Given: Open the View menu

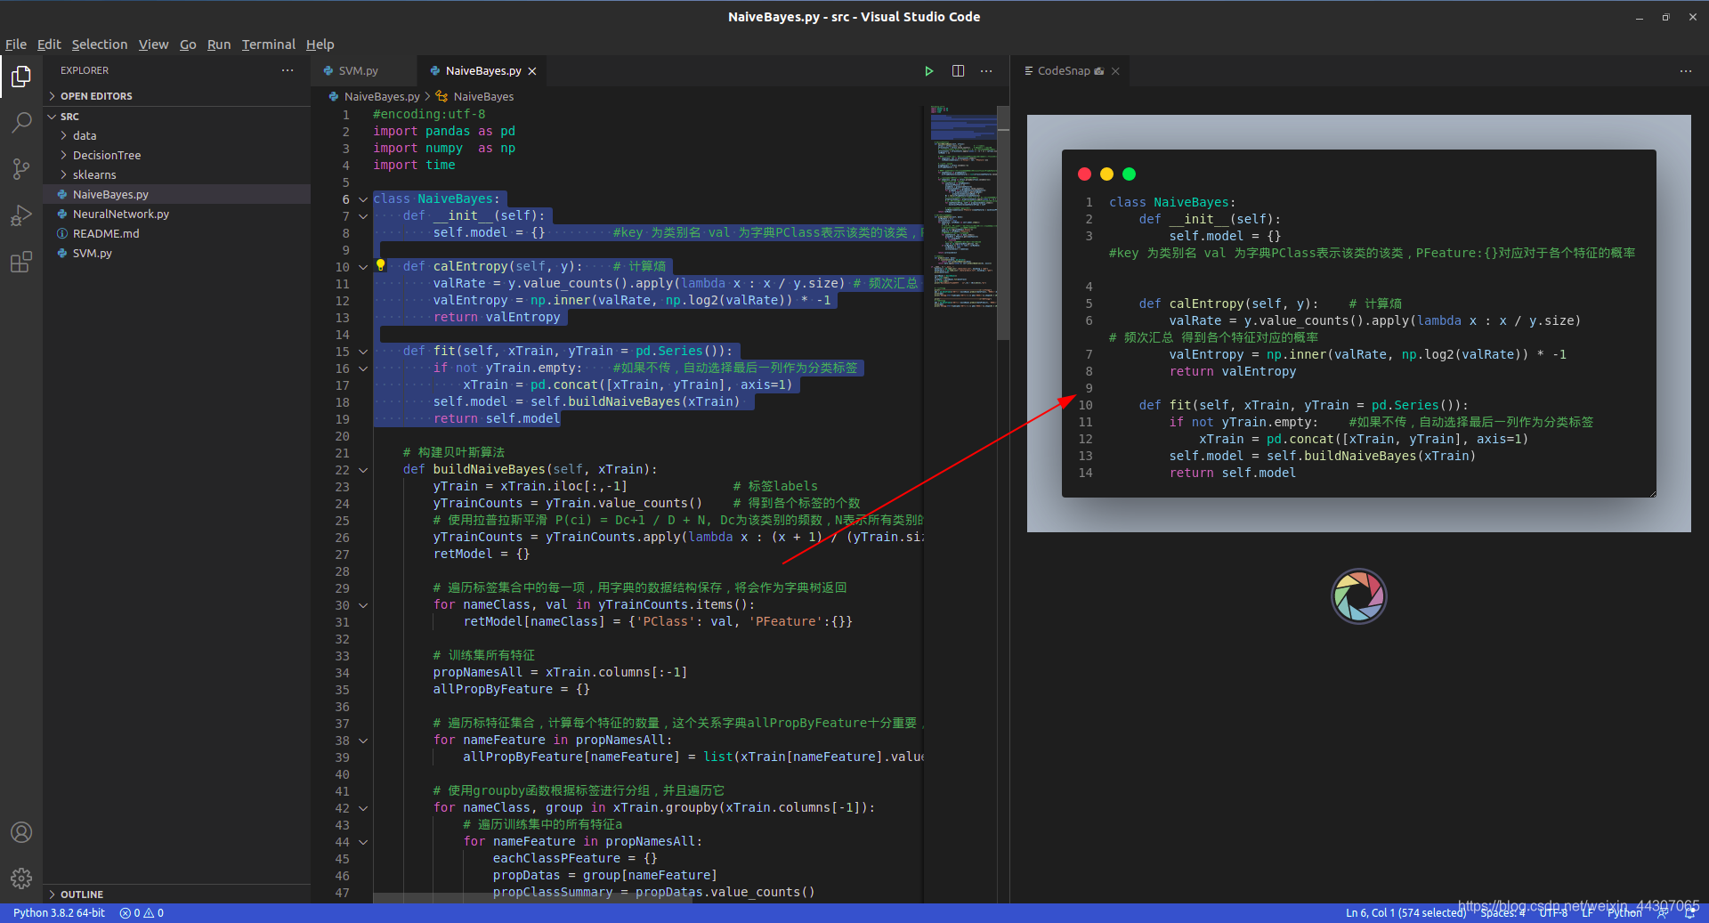Looking at the screenshot, I should coord(153,45).
